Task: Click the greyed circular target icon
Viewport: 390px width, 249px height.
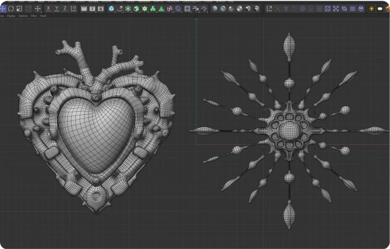Action: (302, 9)
